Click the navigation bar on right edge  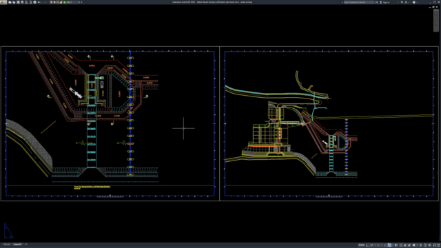click(x=435, y=21)
